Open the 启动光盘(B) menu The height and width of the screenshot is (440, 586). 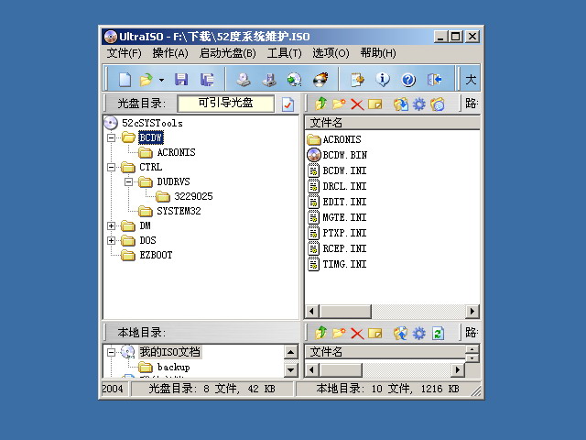[228, 53]
